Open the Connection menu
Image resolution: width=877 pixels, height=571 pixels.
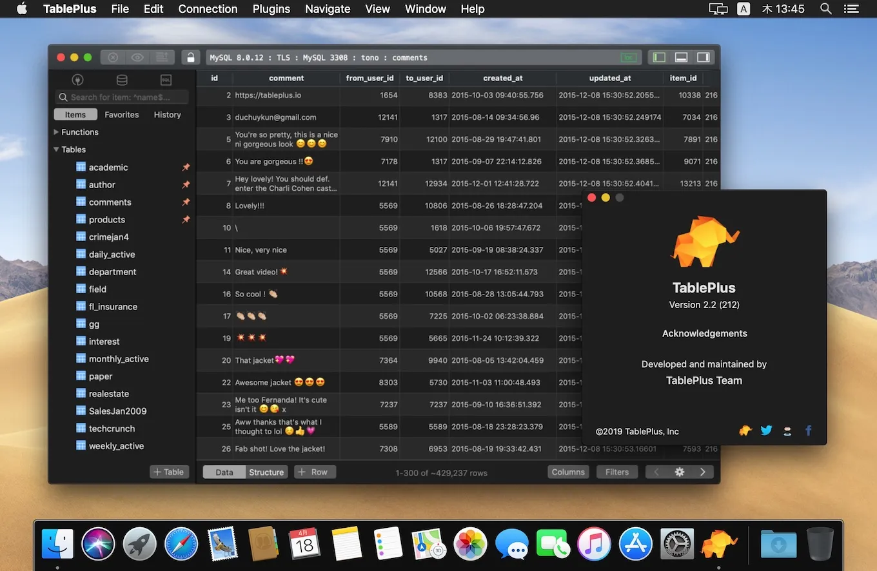208,9
